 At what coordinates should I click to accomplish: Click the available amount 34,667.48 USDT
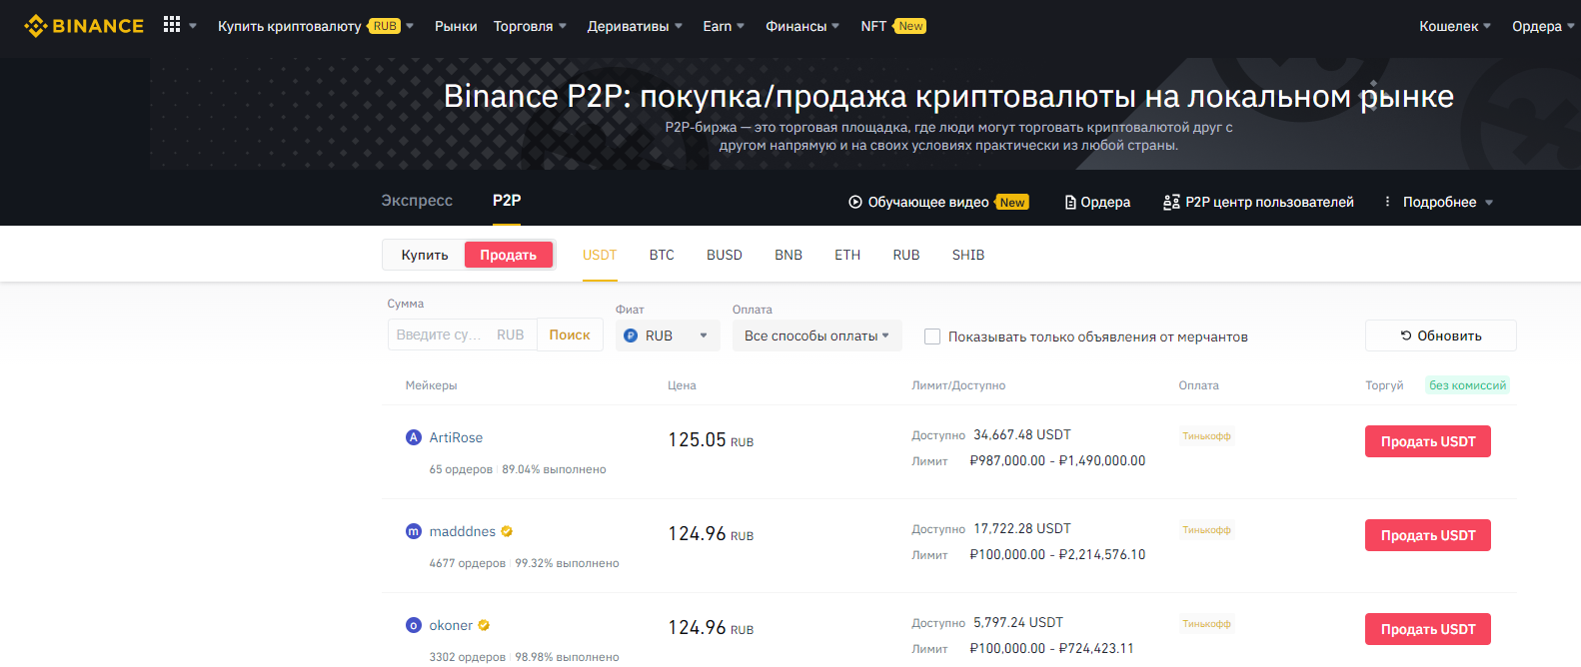tap(1022, 435)
